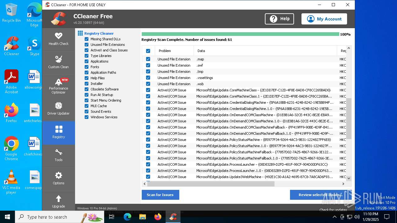The image size is (397, 223).
Task: Uncheck Type Libraries option
Action: coord(87,56)
